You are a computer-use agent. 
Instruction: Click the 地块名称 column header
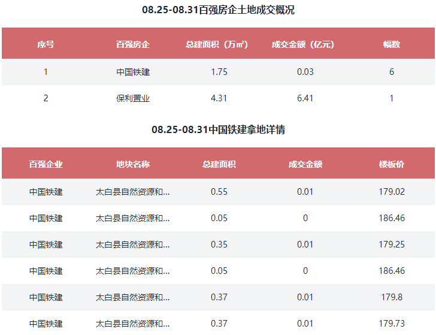(x=132, y=164)
